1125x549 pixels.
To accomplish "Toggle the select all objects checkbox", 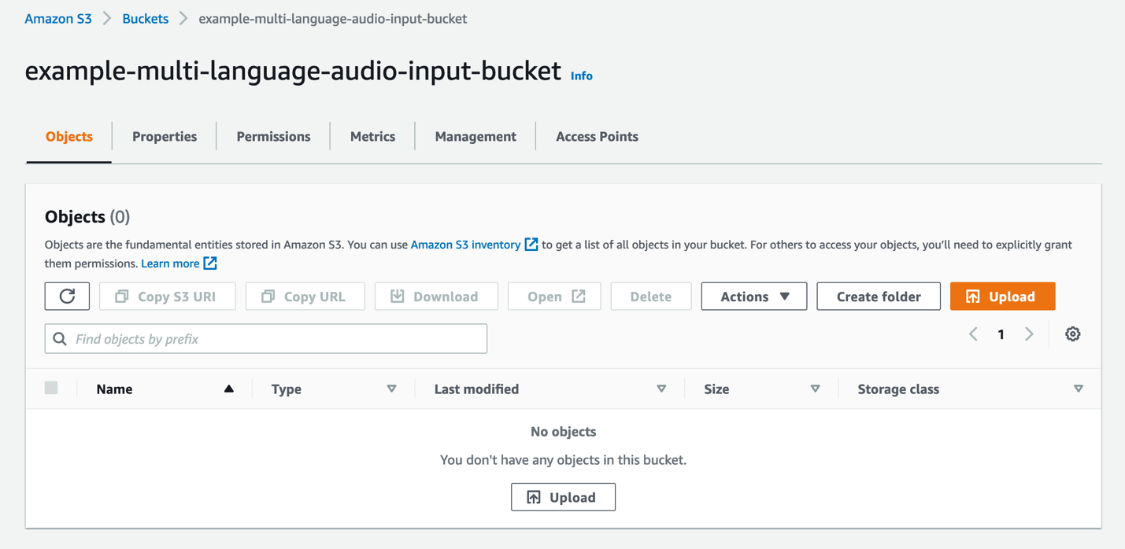I will point(51,388).
